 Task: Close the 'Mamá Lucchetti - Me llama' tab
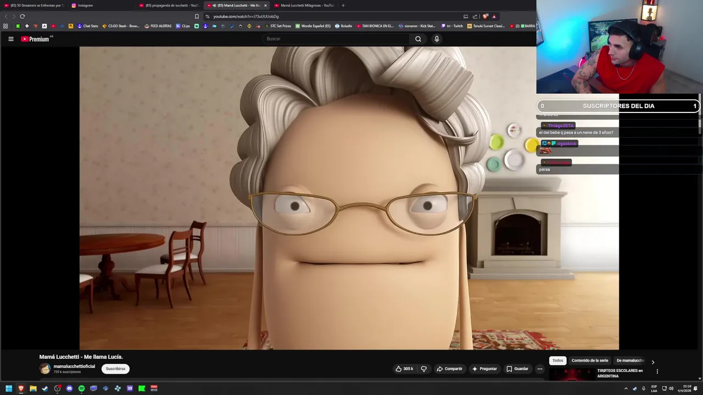(x=265, y=5)
